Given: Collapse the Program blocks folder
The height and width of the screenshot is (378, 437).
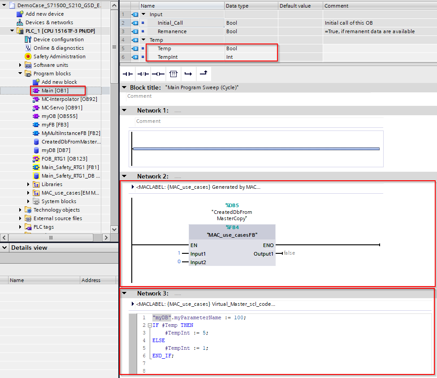Looking at the screenshot, I should 20,74.
